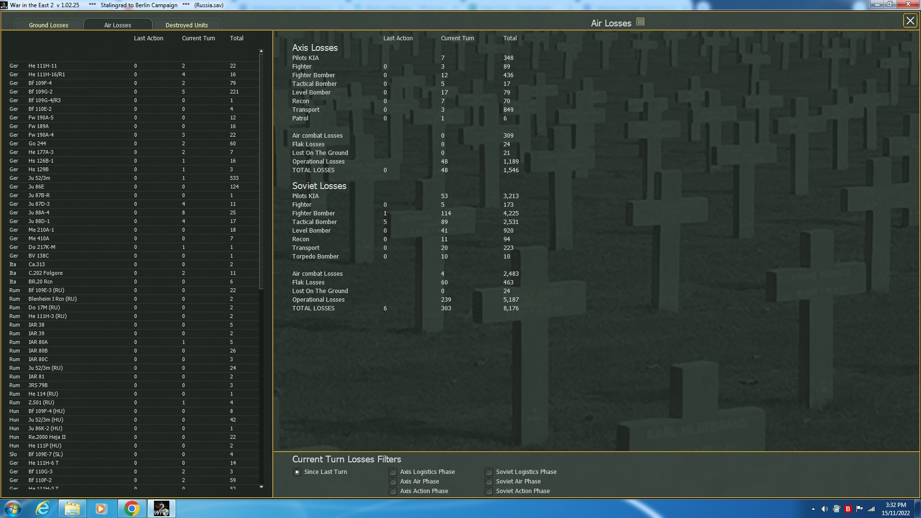
Task: Enable the Axis Logistics Phase filter
Action: pyautogui.click(x=393, y=472)
